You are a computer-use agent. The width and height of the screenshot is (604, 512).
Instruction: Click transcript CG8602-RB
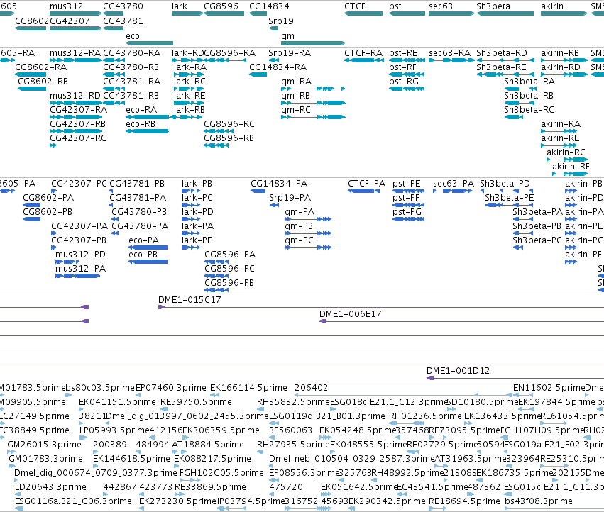point(32,89)
